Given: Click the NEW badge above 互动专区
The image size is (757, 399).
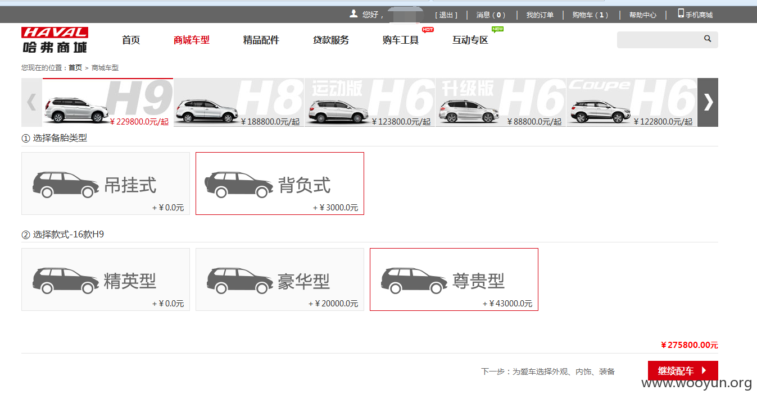Looking at the screenshot, I should pyautogui.click(x=497, y=29).
